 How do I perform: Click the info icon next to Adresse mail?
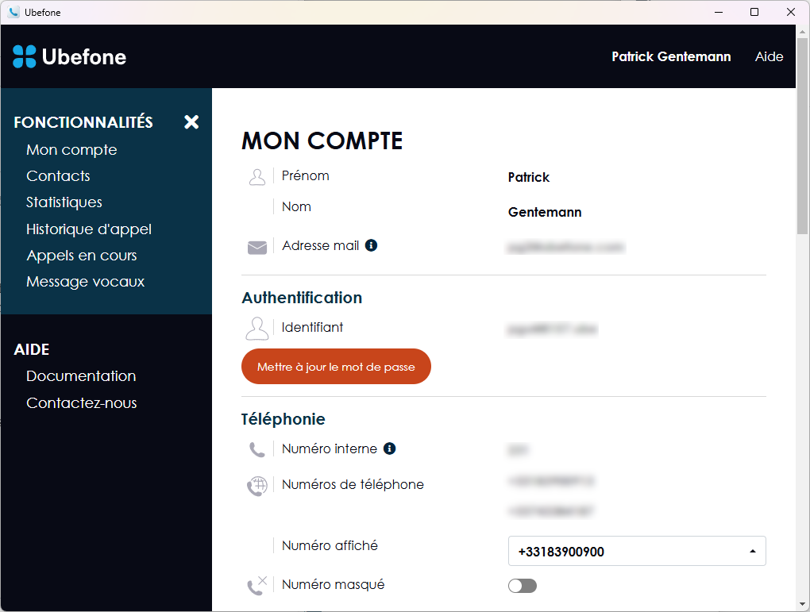pyautogui.click(x=371, y=245)
